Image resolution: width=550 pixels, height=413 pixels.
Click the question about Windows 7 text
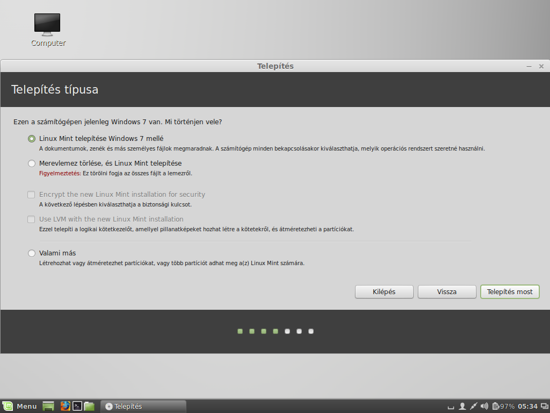pyautogui.click(x=118, y=122)
